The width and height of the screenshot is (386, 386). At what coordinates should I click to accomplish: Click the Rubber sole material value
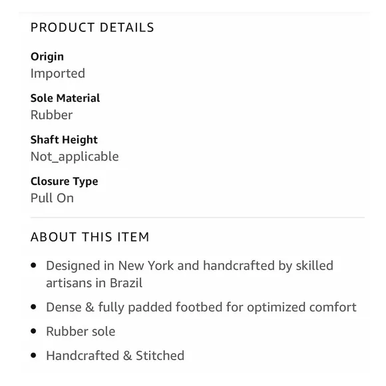tap(51, 114)
